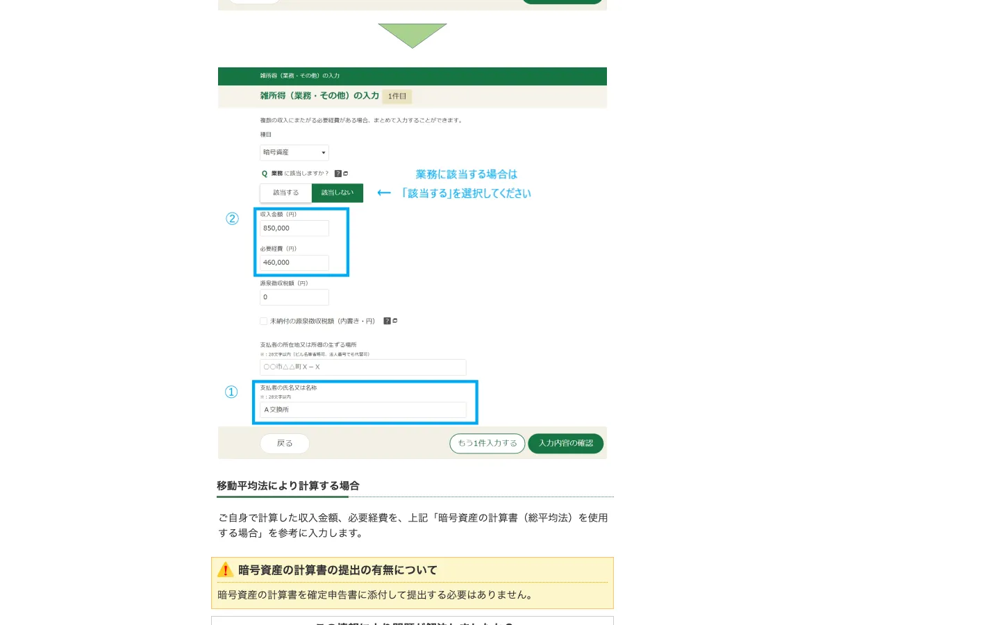
Task: Click green header text 雑所得（業務・その他）の入力
Action: click(300, 76)
